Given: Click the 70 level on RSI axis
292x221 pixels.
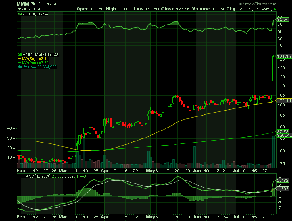Looking at the screenshot, I should pos(280,25).
